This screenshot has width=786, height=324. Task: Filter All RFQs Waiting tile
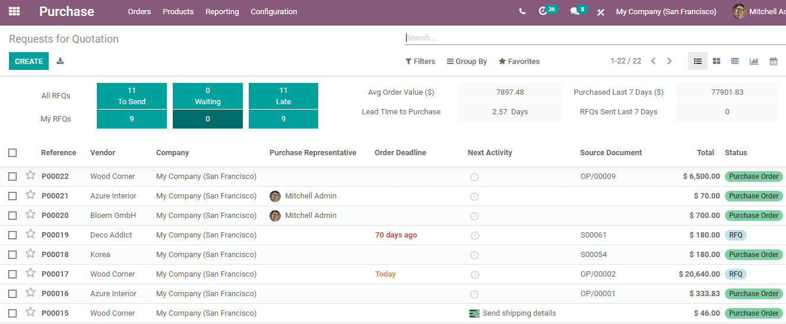pos(208,96)
